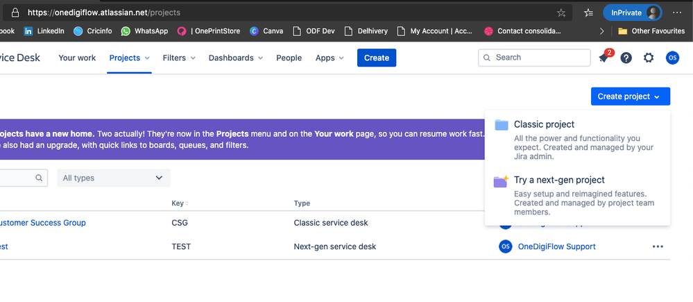Click the Classic service desk cell
Viewport: 693px width, 302px height.
point(331,223)
